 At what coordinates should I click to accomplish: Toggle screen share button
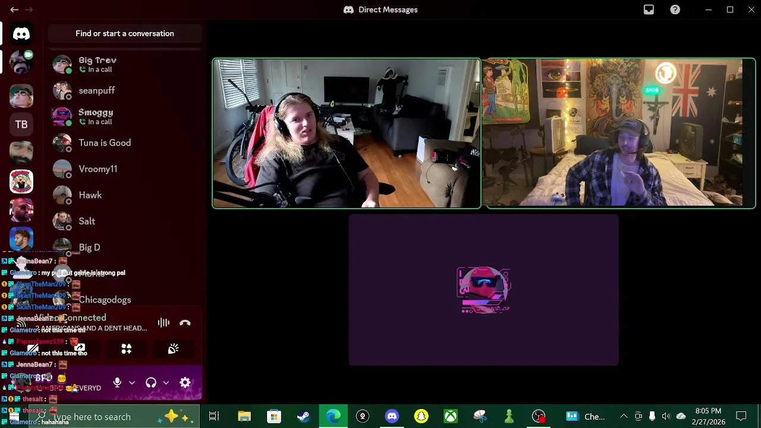pos(80,349)
